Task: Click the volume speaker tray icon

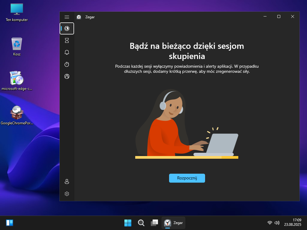Action: [277, 223]
